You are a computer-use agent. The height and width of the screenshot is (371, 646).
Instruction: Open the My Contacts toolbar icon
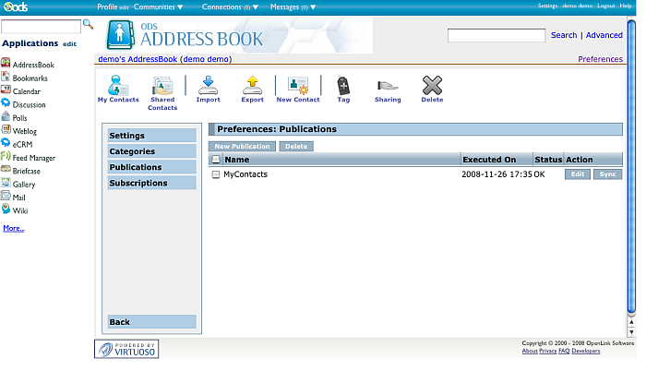pyautogui.click(x=117, y=87)
